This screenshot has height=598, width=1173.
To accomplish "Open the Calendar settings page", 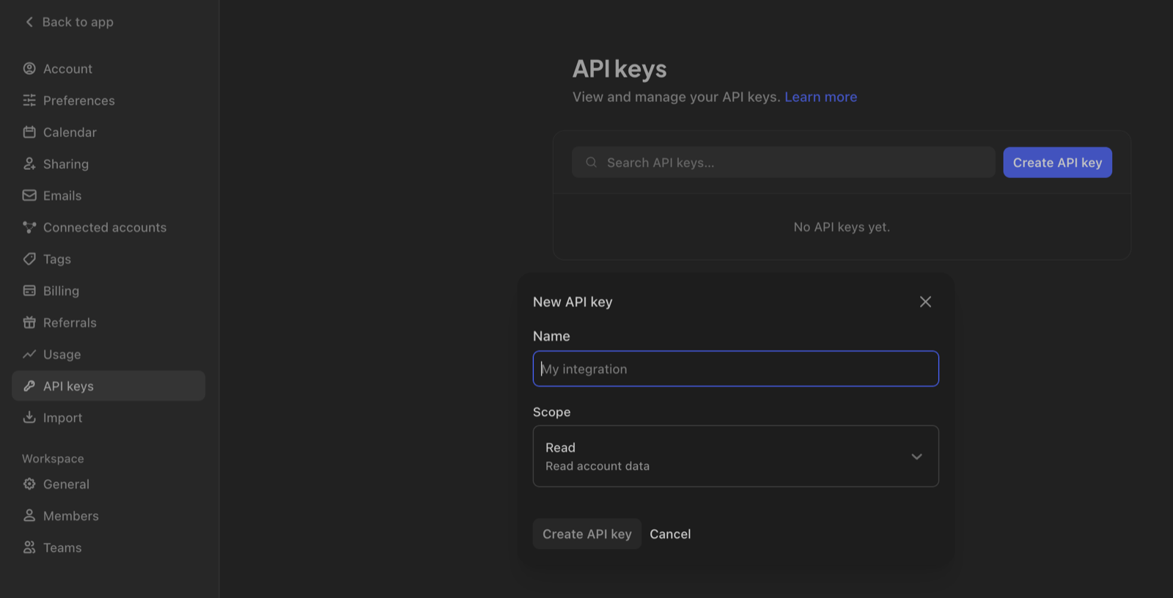I will (109, 132).
